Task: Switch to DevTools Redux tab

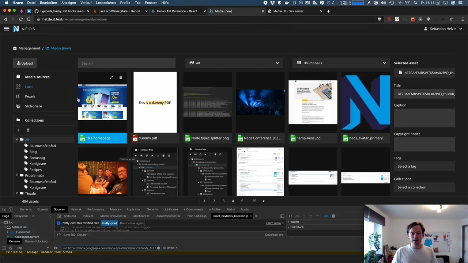Action: tap(230, 209)
